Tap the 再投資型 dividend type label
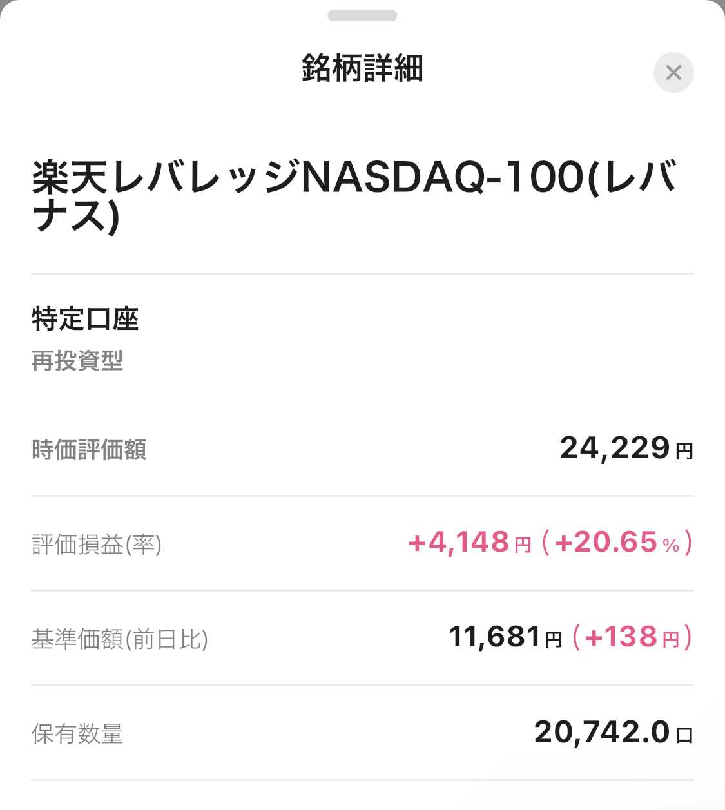Screen dimensions: 725x810 77,360
